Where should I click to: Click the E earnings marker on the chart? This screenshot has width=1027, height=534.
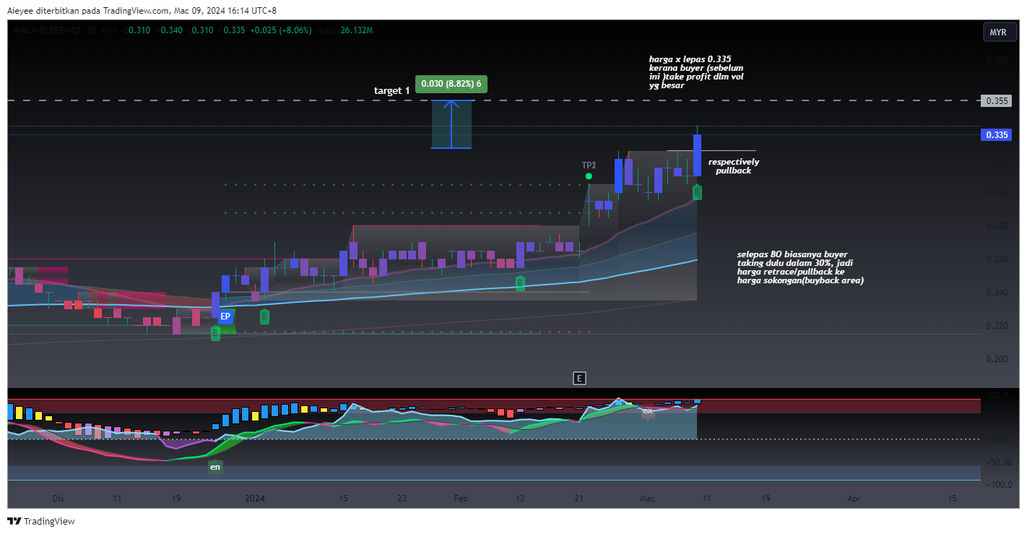pos(578,377)
